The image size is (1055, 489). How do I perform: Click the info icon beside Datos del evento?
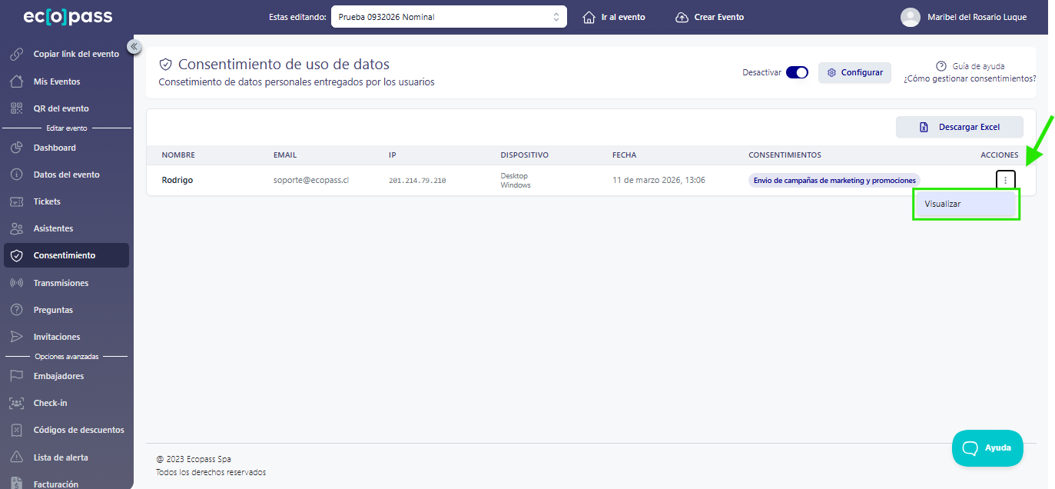16,175
